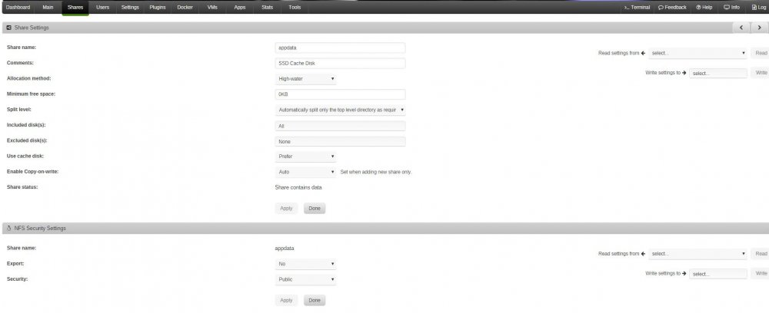
Task: Open the system Log
Action: click(x=758, y=8)
